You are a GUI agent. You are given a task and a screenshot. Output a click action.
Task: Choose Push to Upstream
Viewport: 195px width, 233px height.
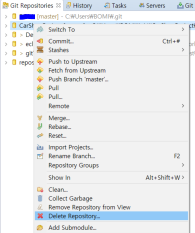click(111, 61)
